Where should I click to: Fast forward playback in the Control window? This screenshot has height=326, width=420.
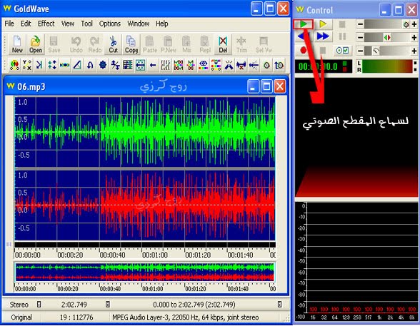323,36
